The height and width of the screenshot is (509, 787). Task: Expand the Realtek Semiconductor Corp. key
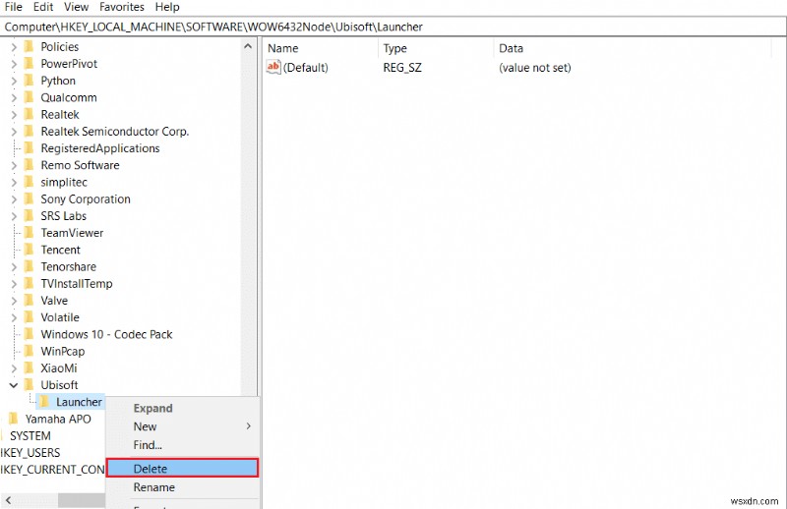click(x=14, y=132)
